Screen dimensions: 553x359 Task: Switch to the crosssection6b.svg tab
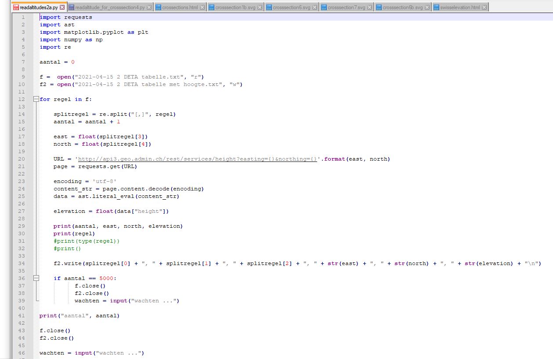click(402, 7)
